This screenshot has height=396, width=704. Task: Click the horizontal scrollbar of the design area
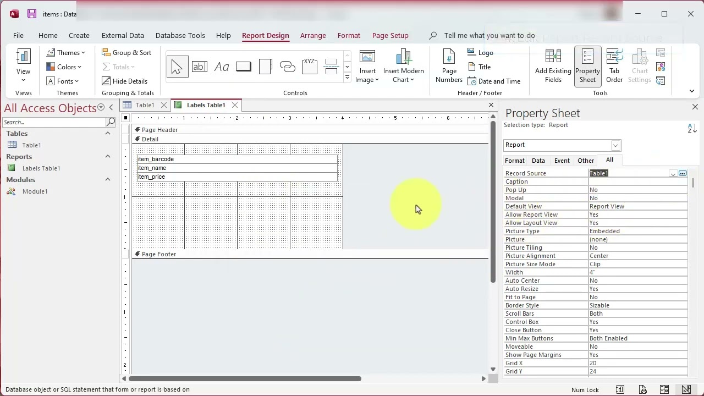(x=245, y=378)
